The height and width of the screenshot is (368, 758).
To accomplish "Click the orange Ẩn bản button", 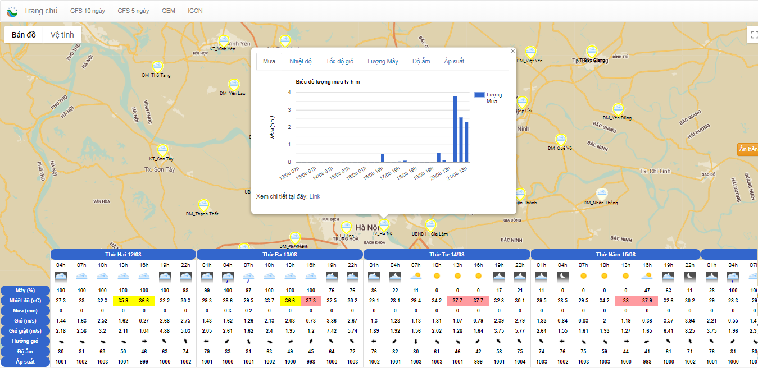I will (747, 149).
